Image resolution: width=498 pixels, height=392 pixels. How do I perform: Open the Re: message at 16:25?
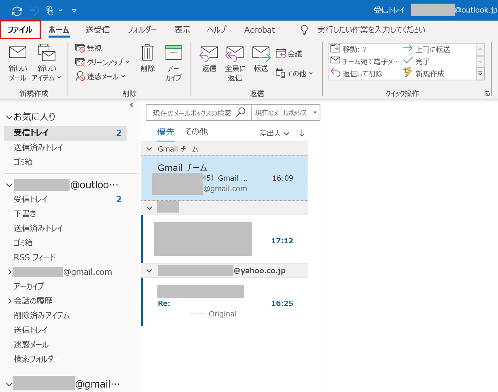[x=225, y=301]
